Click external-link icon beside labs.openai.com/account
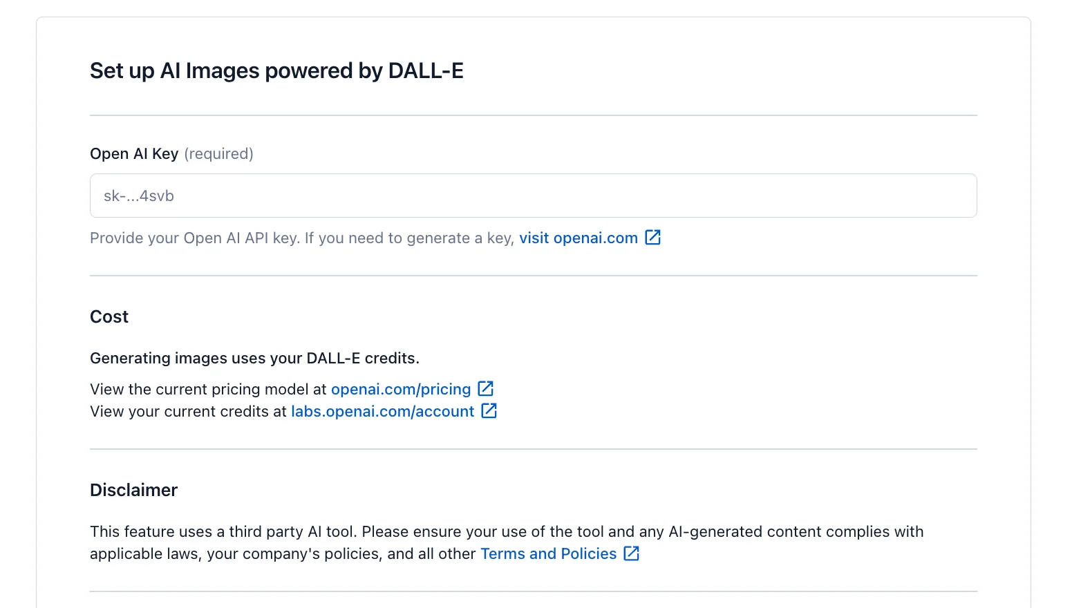 click(x=489, y=410)
